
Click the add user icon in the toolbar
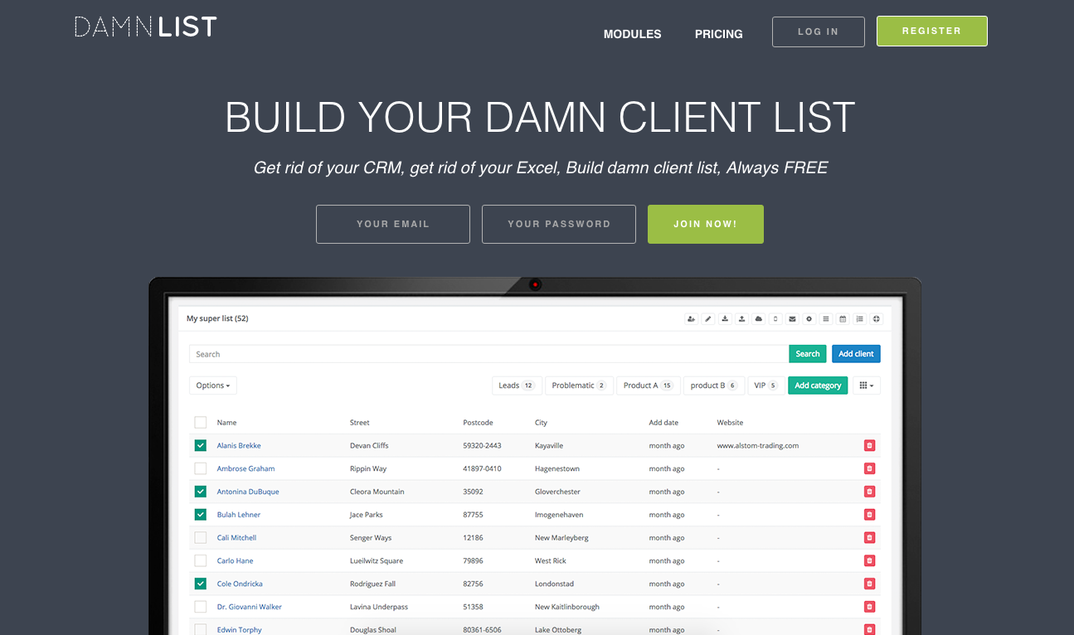[x=692, y=318]
